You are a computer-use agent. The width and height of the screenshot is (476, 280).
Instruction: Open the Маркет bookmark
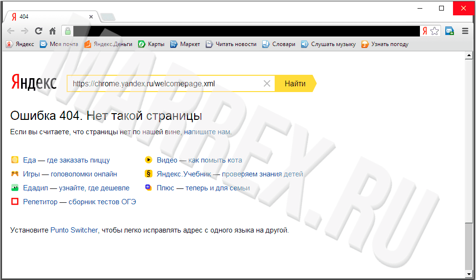pyautogui.click(x=185, y=44)
